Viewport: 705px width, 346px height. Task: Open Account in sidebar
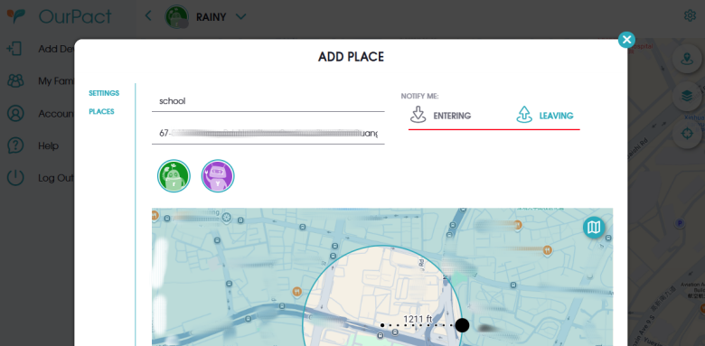pyautogui.click(x=56, y=114)
